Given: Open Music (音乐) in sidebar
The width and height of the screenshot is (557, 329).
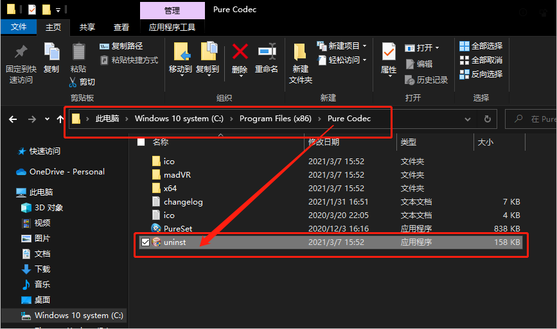Looking at the screenshot, I should point(36,284).
